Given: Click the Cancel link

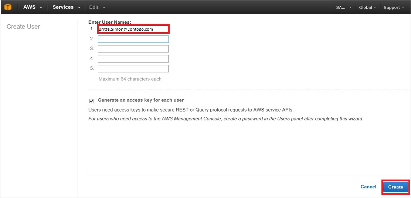Looking at the screenshot, I should (x=368, y=187).
